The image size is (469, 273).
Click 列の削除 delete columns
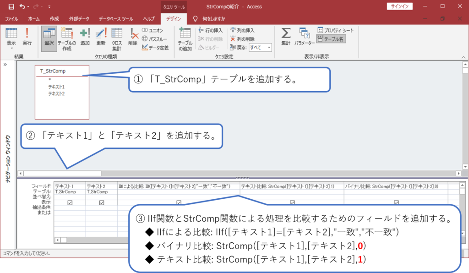pyautogui.click(x=242, y=39)
